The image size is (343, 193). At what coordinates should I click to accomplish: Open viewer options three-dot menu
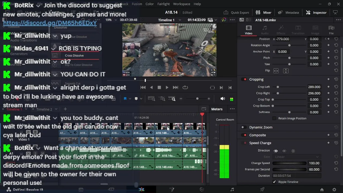coord(232,20)
